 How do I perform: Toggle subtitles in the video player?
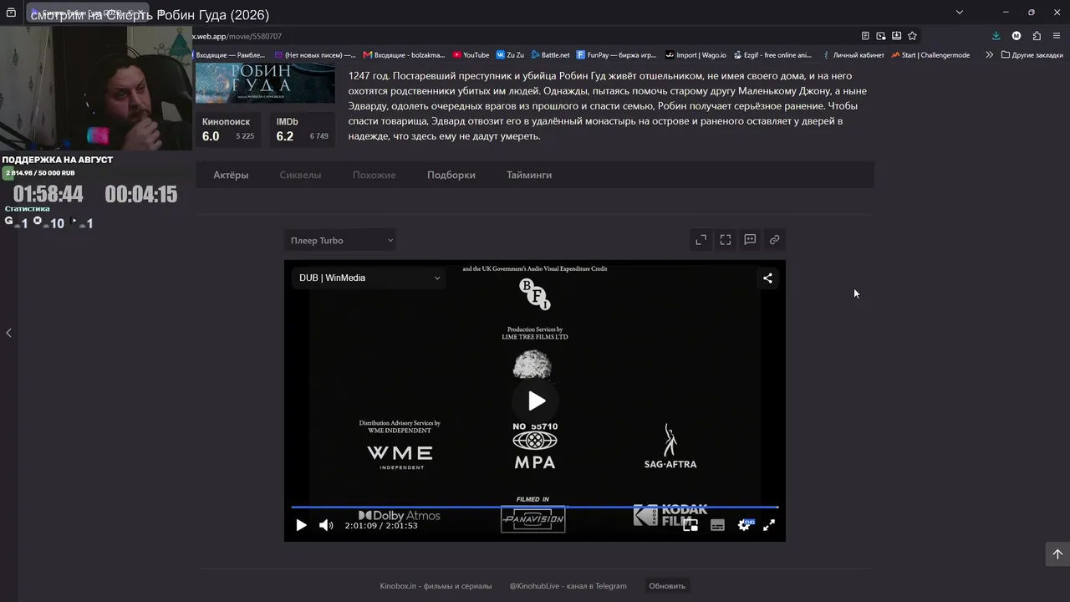pyautogui.click(x=717, y=525)
